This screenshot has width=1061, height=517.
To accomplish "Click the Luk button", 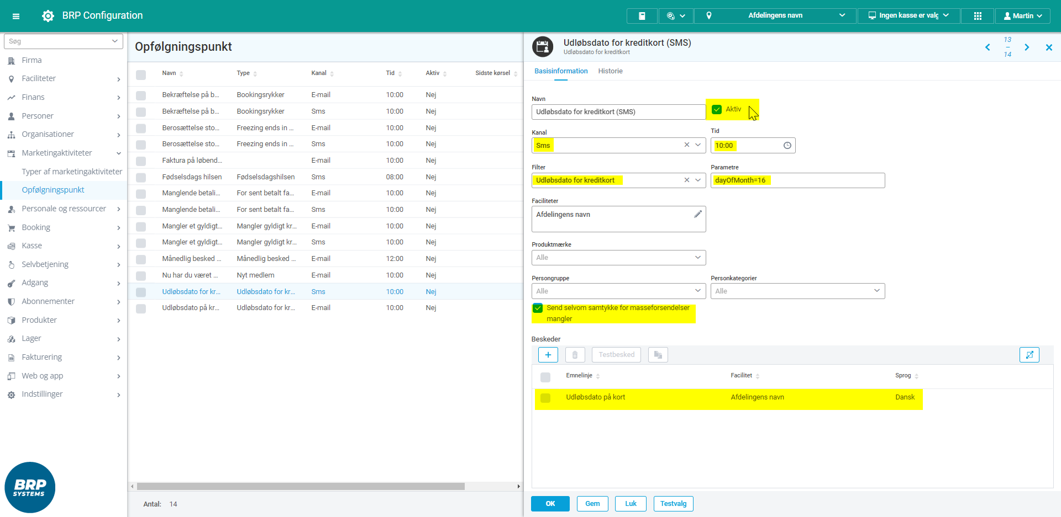I will [x=631, y=504].
